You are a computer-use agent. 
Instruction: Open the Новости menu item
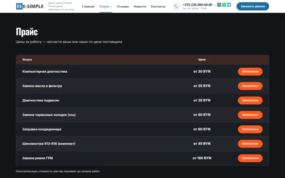[x=140, y=6]
